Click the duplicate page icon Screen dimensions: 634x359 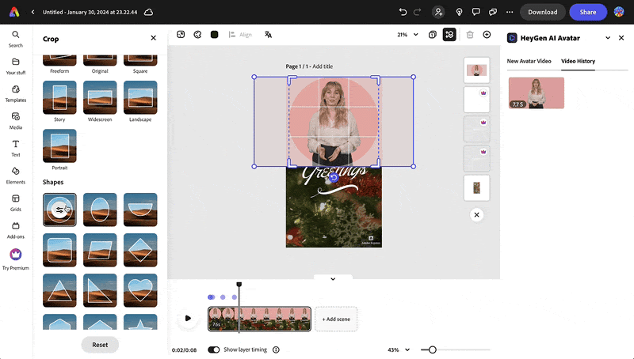432,35
